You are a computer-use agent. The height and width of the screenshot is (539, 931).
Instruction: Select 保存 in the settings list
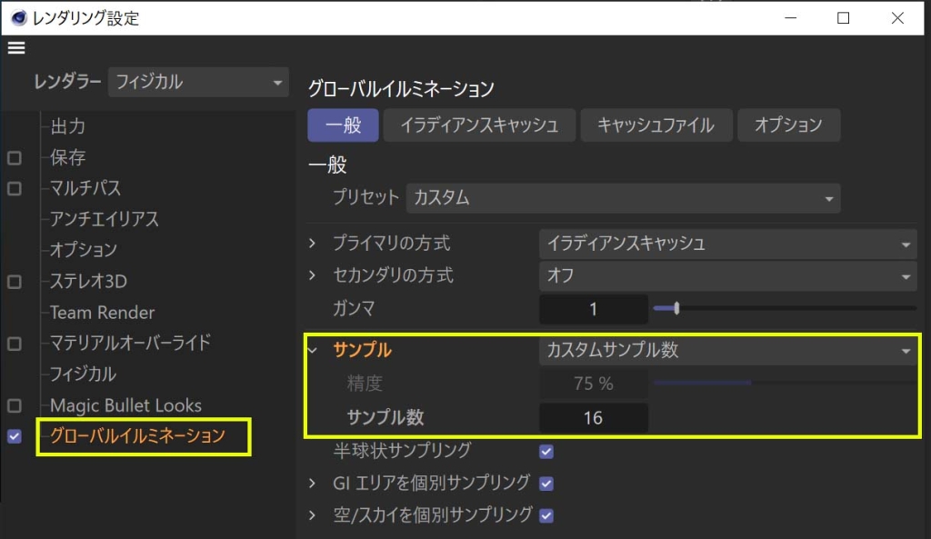[x=67, y=157]
